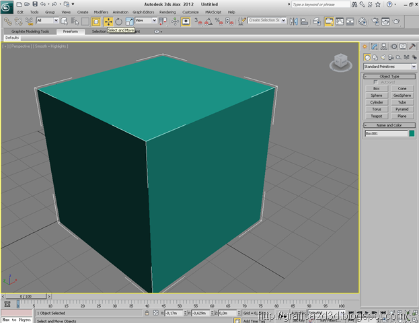Viewport: 419px width, 323px height.
Task: Open the View reference coordinate dropdown
Action: coord(145,21)
